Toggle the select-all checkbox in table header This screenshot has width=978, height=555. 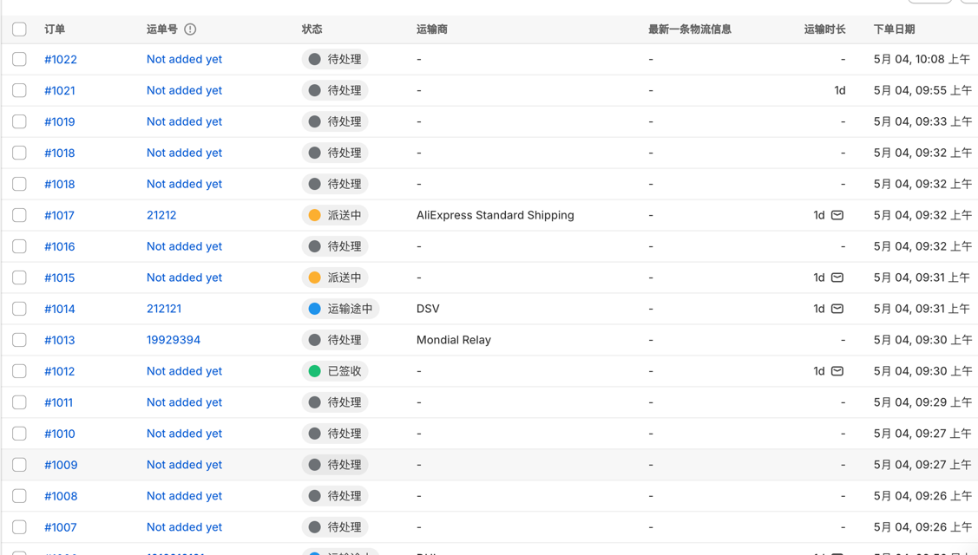(x=19, y=29)
